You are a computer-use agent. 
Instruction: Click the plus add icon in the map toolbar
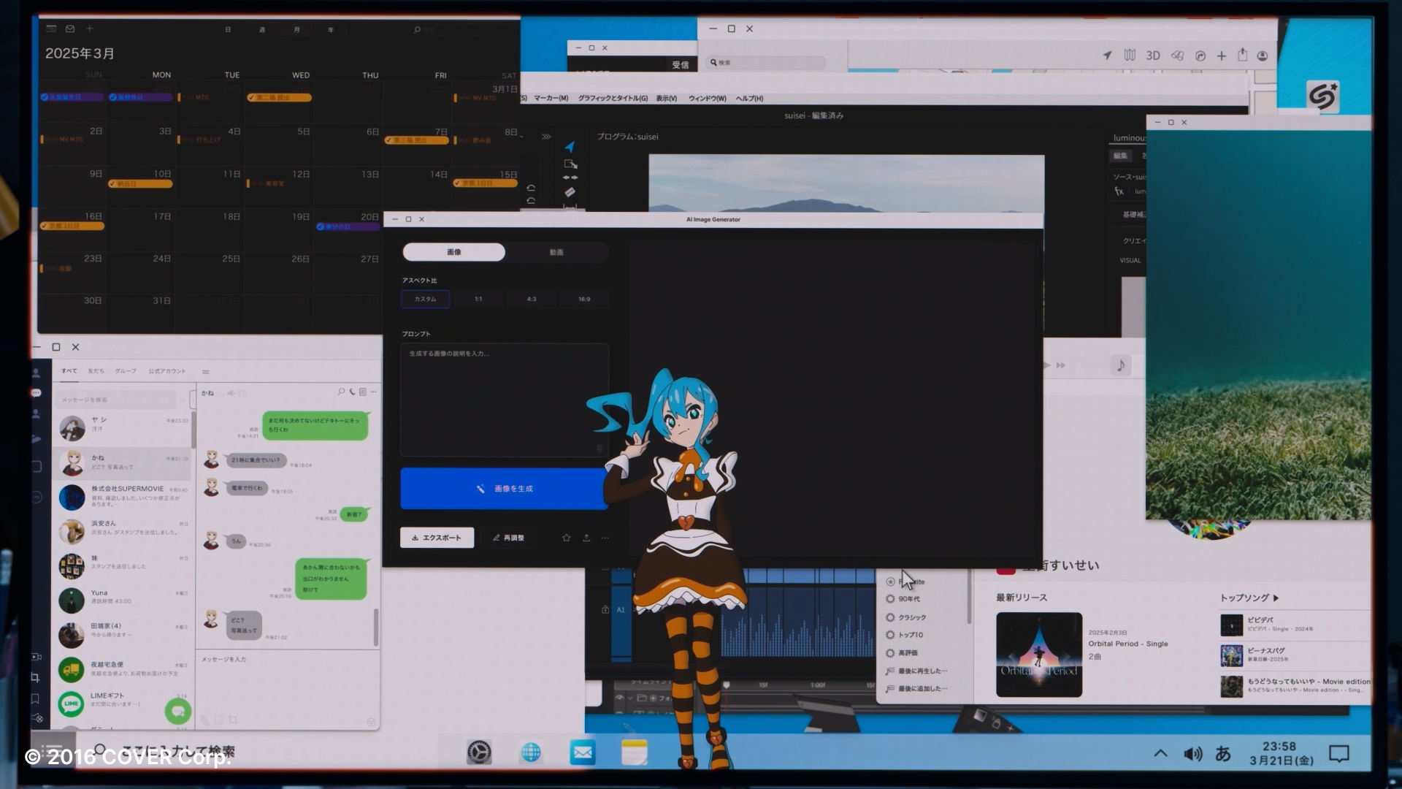click(x=1222, y=56)
